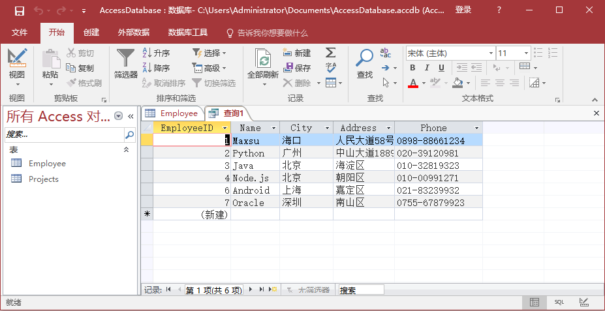Open the City column header dropdown arrow
The image size is (605, 311).
(327, 128)
